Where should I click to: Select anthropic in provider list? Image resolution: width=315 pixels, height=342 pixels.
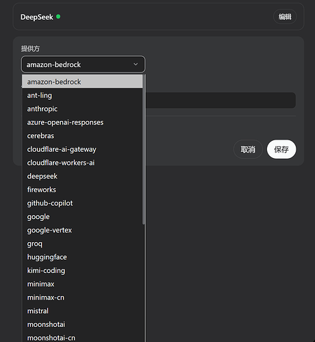coord(82,109)
